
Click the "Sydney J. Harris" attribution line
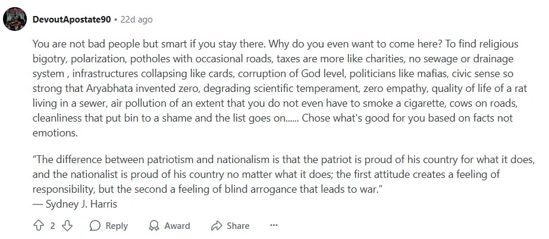[x=74, y=203]
